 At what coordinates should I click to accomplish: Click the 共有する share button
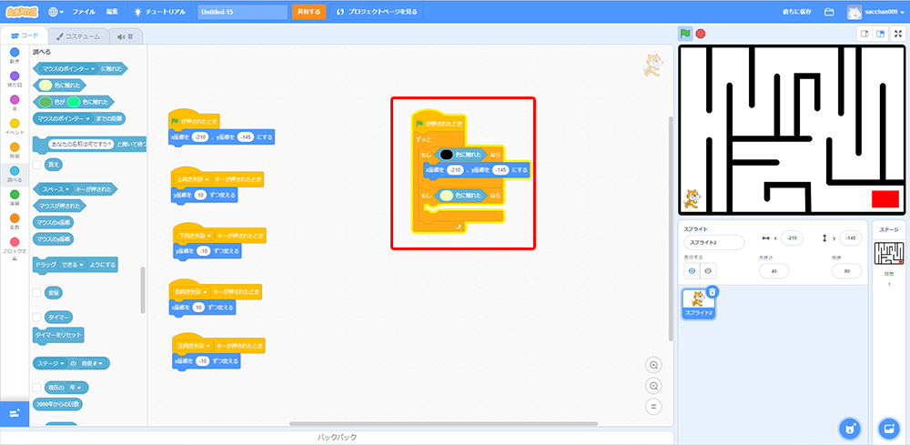coord(308,12)
